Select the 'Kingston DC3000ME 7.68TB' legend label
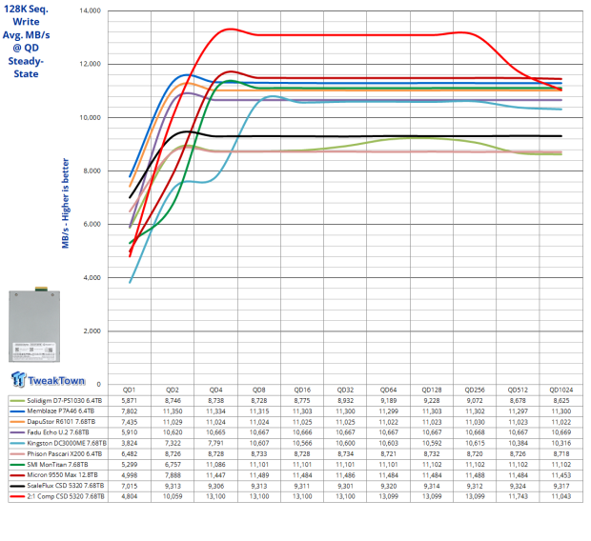Image resolution: width=591 pixels, height=541 pixels. 67,444
